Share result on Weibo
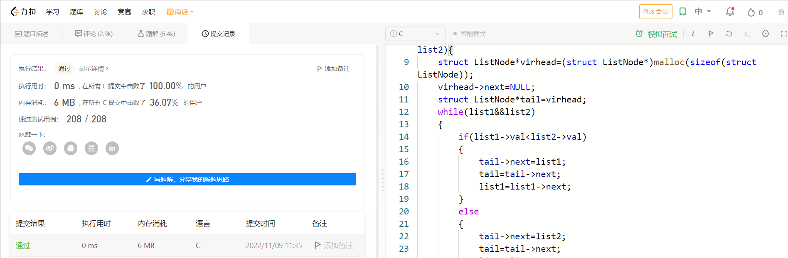The width and height of the screenshot is (788, 258). pyautogui.click(x=50, y=148)
